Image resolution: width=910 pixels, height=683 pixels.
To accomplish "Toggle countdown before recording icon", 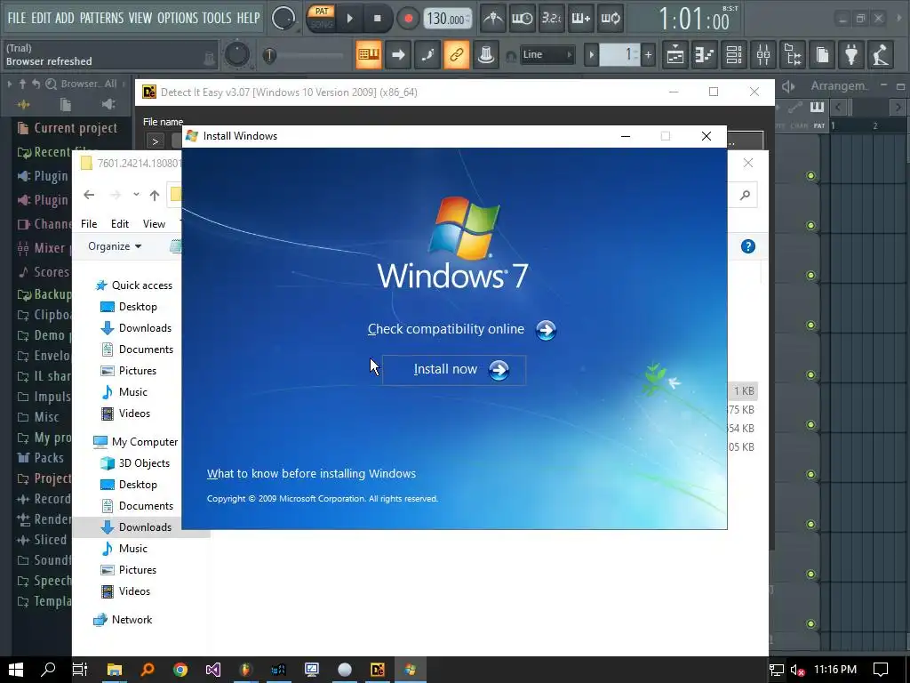I will point(551,19).
